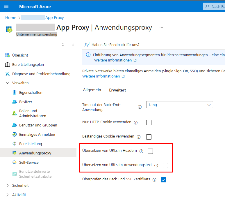Image resolution: width=225 pixels, height=199 pixels.
Task: Click the Besitzer people icon
Action: 15,102
